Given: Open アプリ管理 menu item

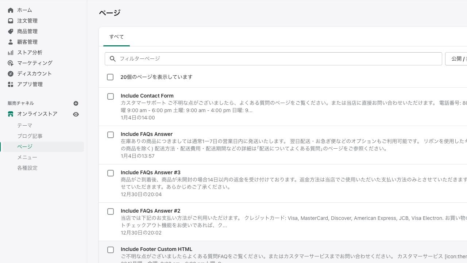Looking at the screenshot, I should [30, 84].
